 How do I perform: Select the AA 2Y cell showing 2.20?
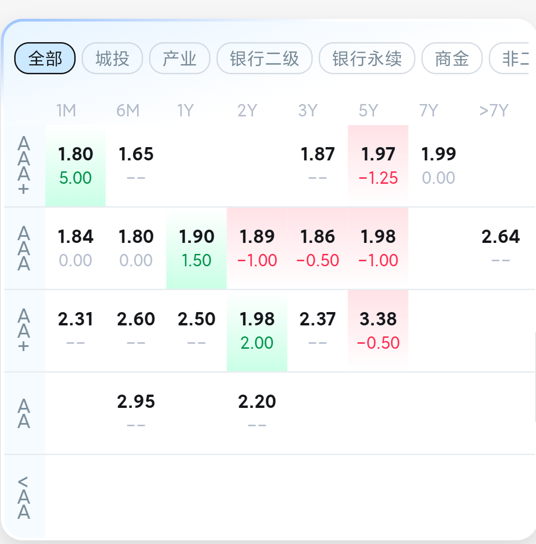coord(257,413)
